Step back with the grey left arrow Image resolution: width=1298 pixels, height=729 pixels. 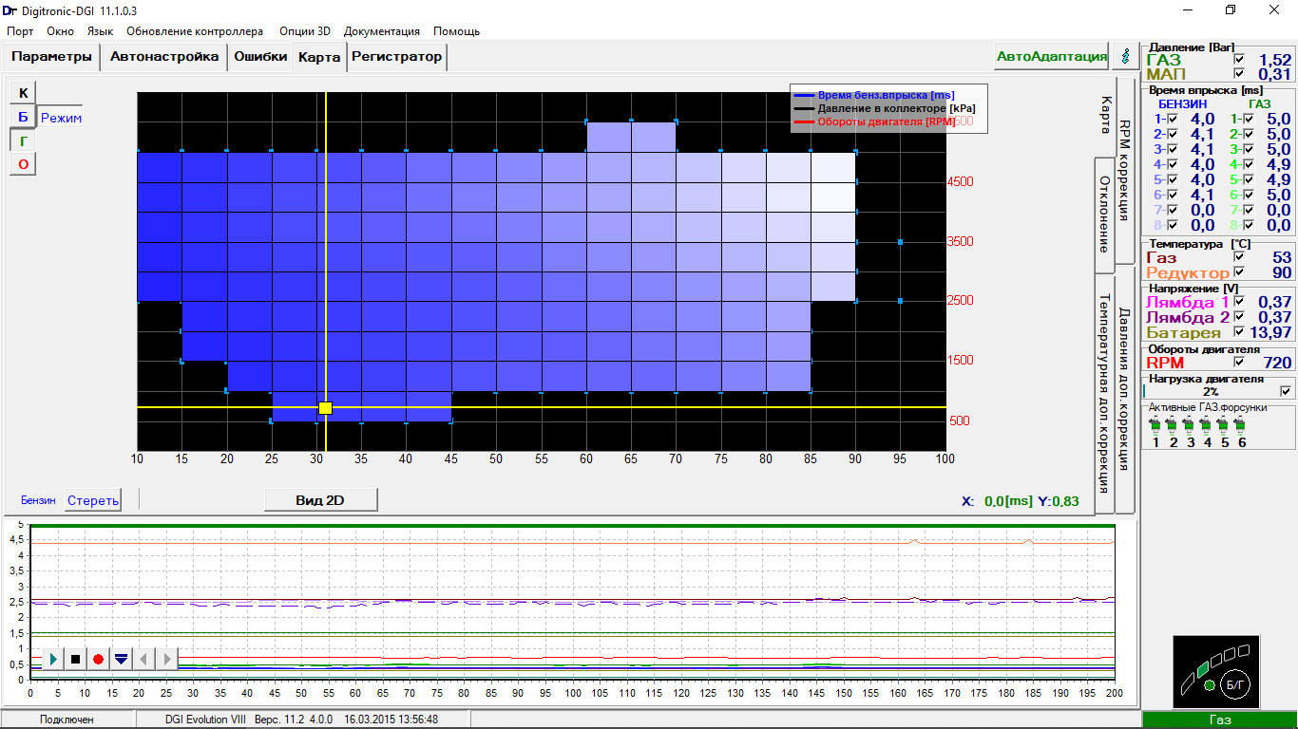[143, 659]
